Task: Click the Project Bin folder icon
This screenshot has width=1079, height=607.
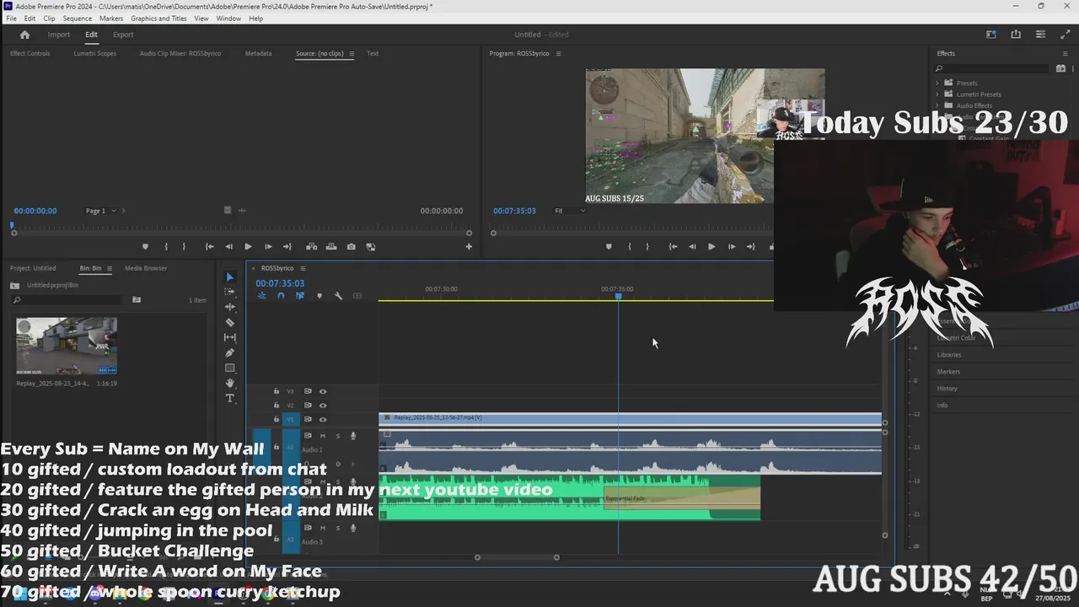Action: click(x=14, y=285)
